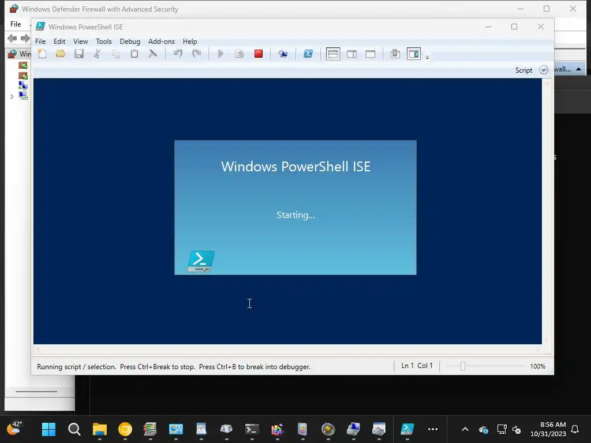The image size is (591, 443).
Task: Collapse the Firewall actions pane arrow
Action: pos(578,69)
